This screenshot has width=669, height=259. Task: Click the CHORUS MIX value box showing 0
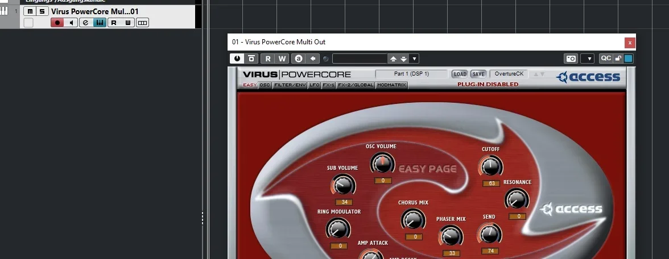tap(414, 237)
